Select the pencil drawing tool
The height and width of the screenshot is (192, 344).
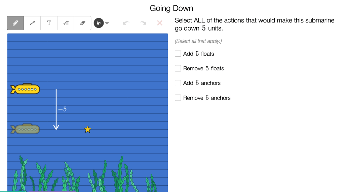pyautogui.click(x=15, y=23)
